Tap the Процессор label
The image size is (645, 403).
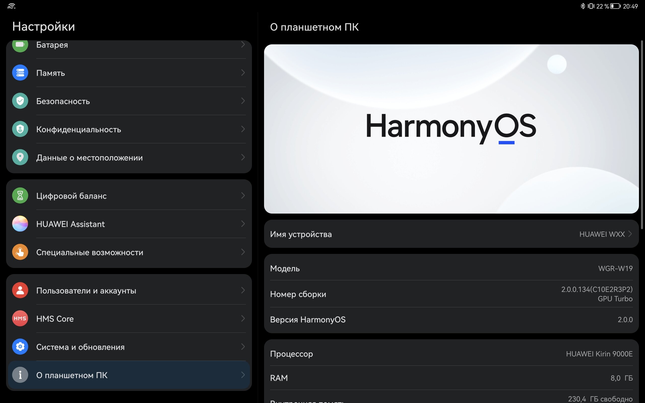tap(291, 354)
